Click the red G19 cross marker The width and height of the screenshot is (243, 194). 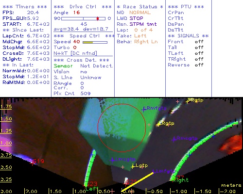(x=32, y=163)
